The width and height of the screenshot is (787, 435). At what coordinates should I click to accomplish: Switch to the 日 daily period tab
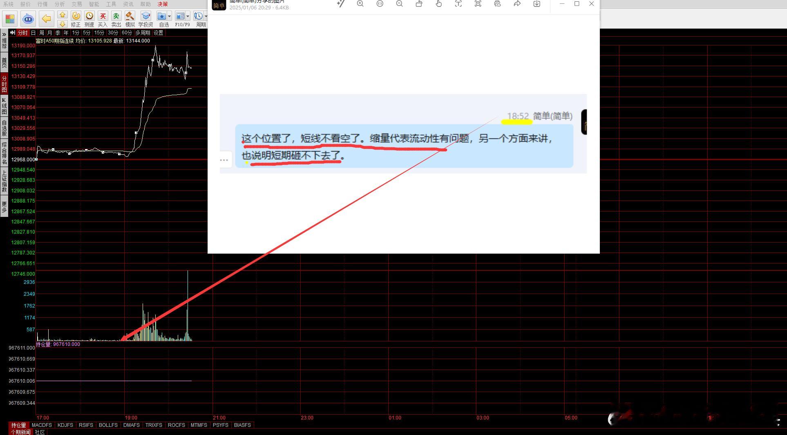coord(34,33)
